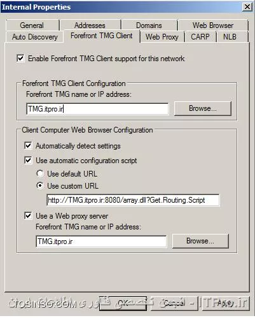Click the Apply button

pyautogui.click(x=225, y=303)
